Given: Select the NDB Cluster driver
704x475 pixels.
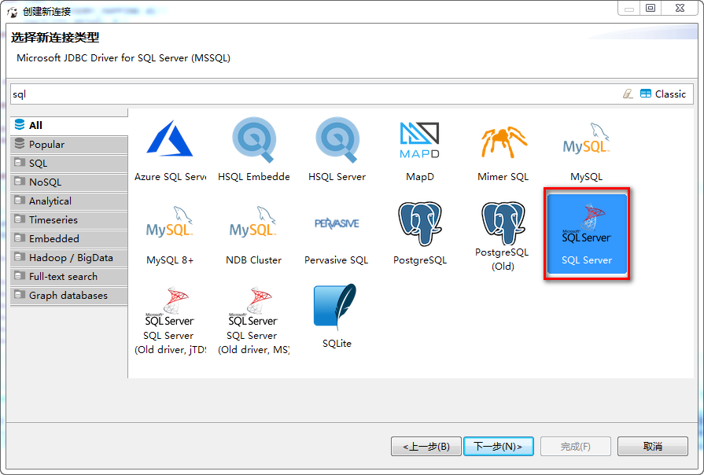Looking at the screenshot, I should click(x=253, y=234).
